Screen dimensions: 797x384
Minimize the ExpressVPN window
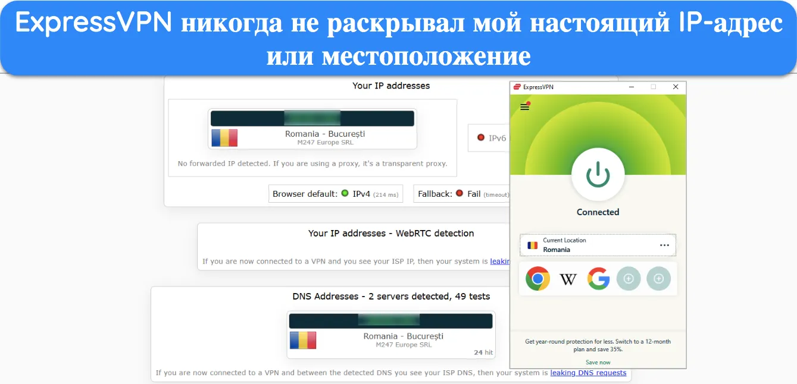(630, 87)
